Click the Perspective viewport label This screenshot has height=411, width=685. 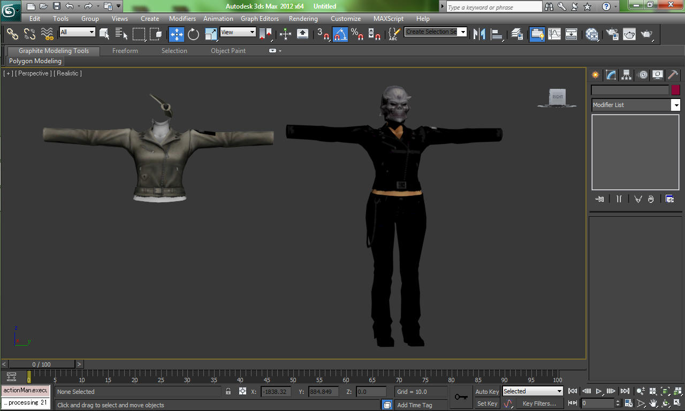(33, 73)
